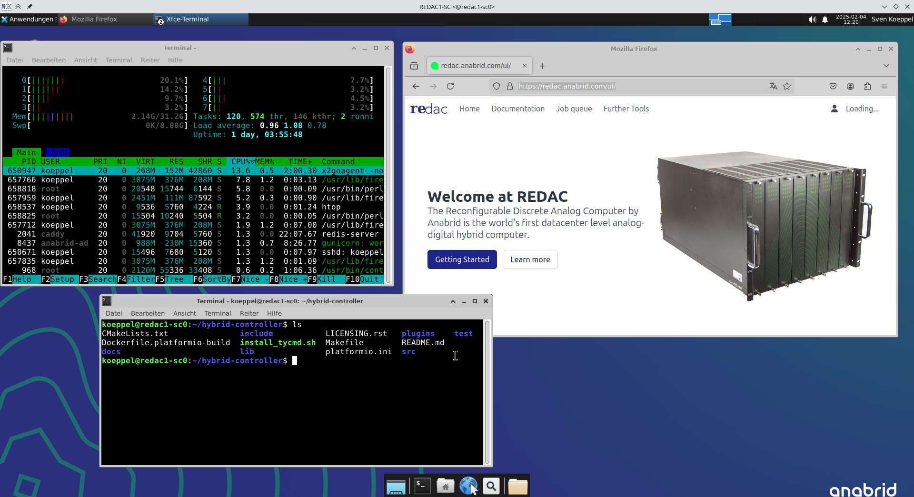The image size is (914, 497).
Task: Open the Firefox extensions puzzle icon
Action: pyautogui.click(x=867, y=86)
